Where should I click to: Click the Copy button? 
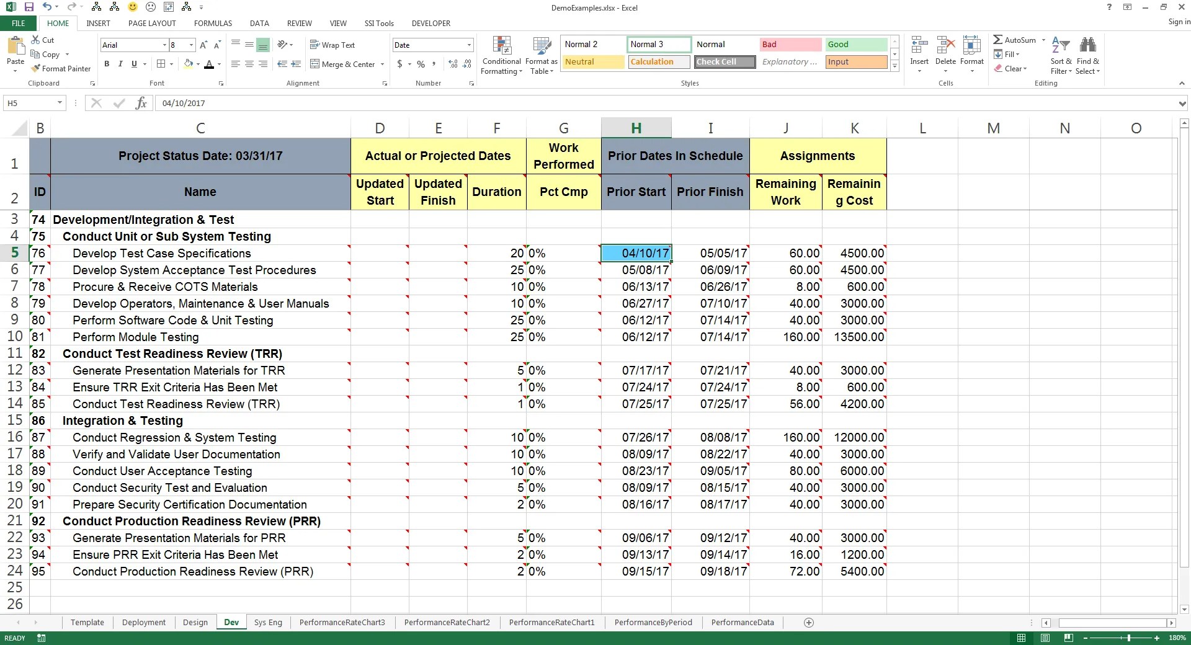point(46,54)
